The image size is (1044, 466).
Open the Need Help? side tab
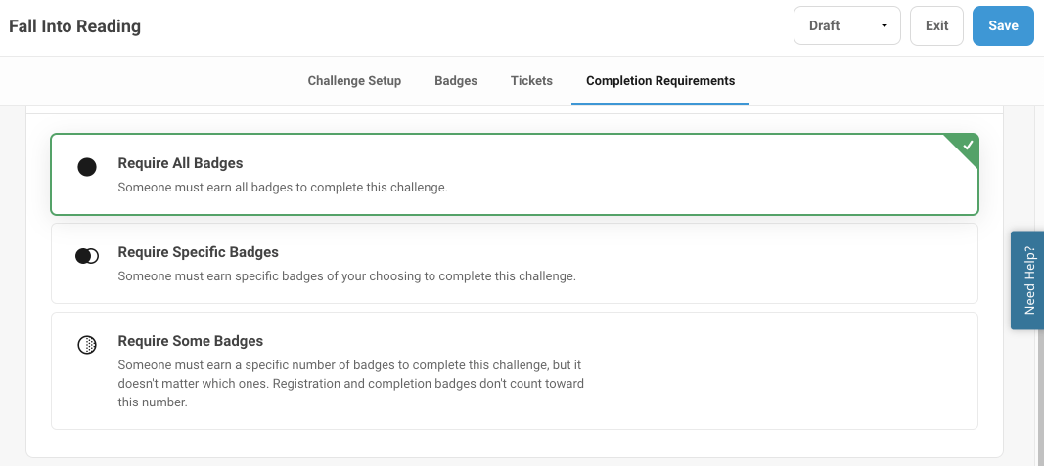(x=1027, y=279)
